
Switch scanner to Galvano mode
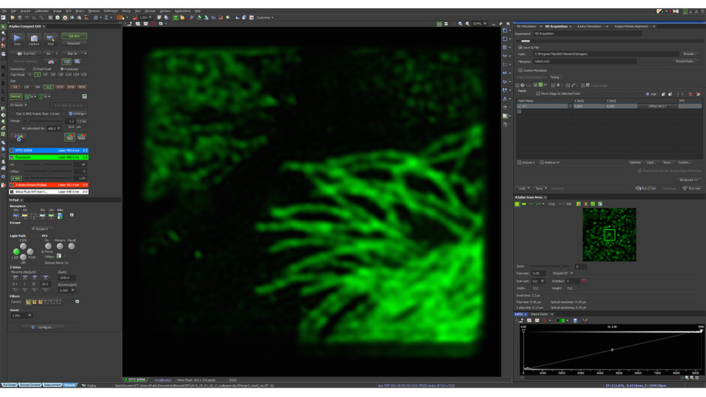tap(74, 36)
